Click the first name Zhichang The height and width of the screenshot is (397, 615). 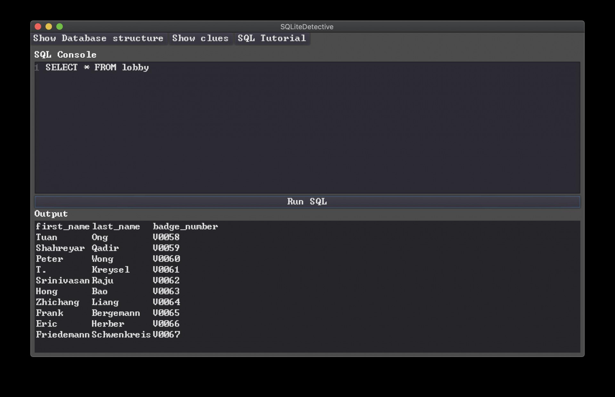coord(57,303)
